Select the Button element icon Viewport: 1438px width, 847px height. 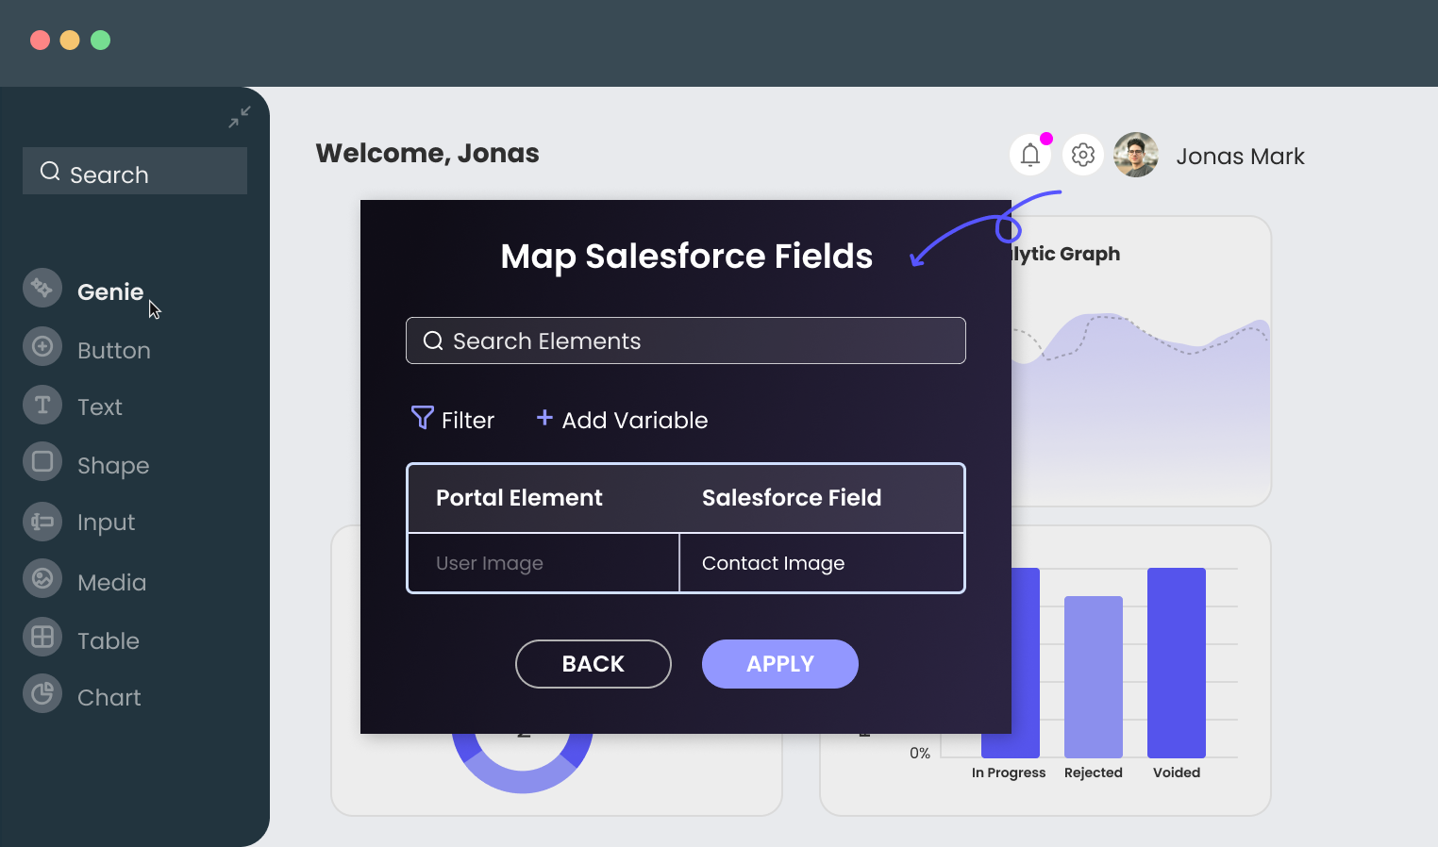pyautogui.click(x=42, y=347)
